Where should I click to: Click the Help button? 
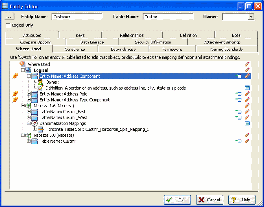click(x=242, y=200)
